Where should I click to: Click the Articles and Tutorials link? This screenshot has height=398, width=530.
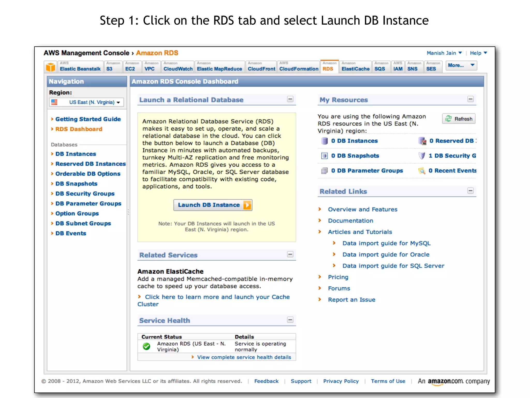[360, 232]
